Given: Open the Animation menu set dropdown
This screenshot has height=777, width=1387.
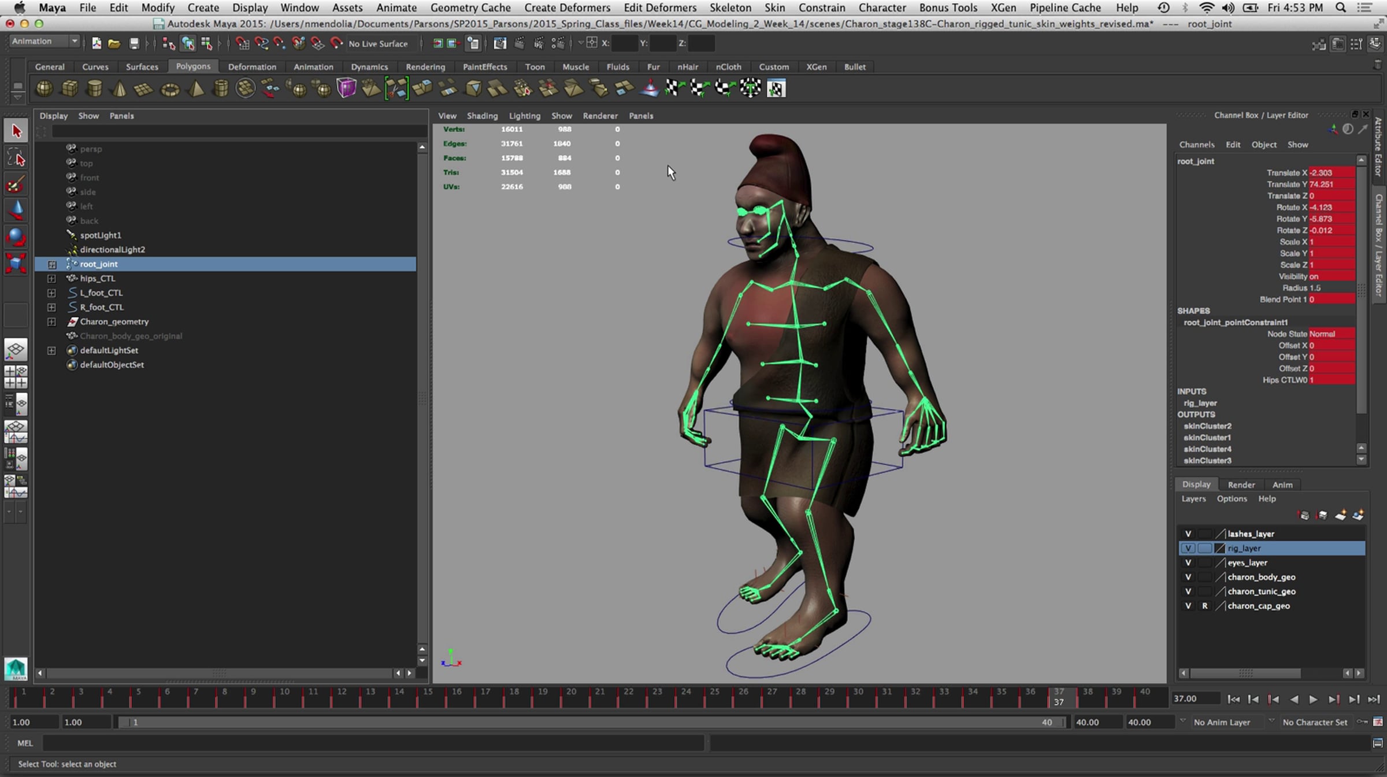Looking at the screenshot, I should click(x=45, y=41).
